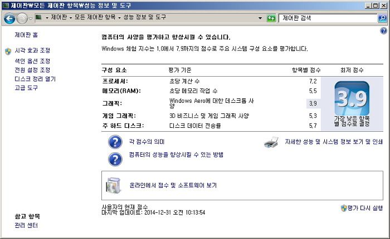The image size is (390, 239).
Task: Click the memory score 5.5
Action: coord(313,91)
